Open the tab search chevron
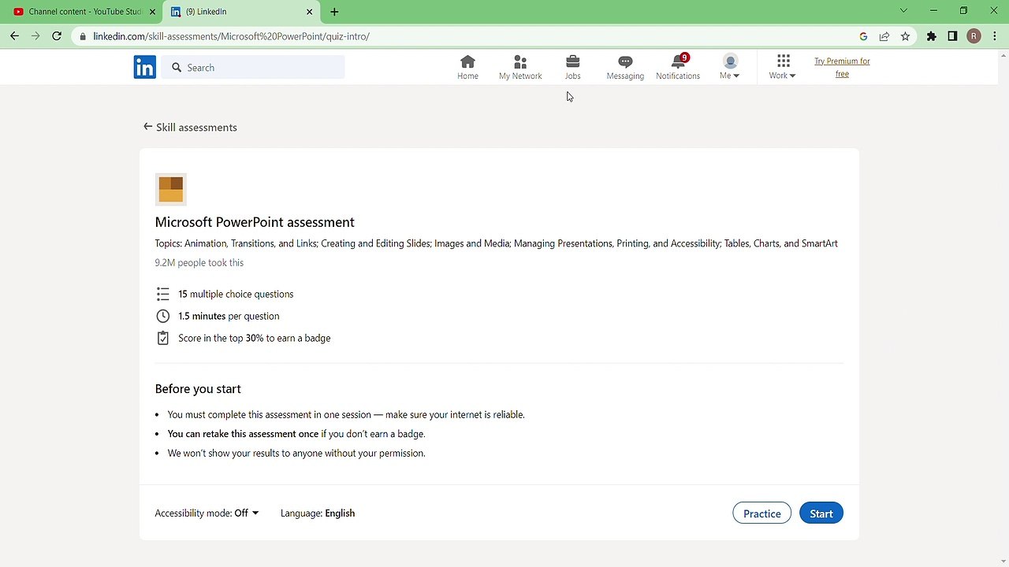Screen dimensions: 1009x567 pyautogui.click(x=903, y=11)
